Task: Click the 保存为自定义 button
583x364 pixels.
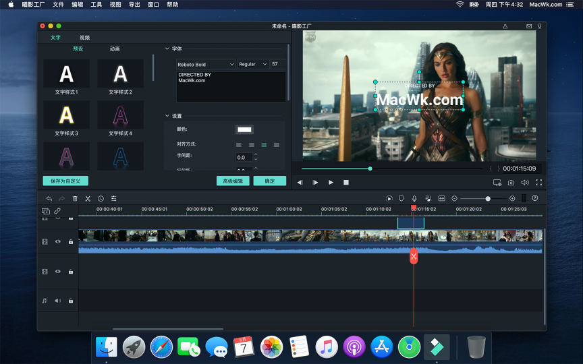Action: point(65,181)
